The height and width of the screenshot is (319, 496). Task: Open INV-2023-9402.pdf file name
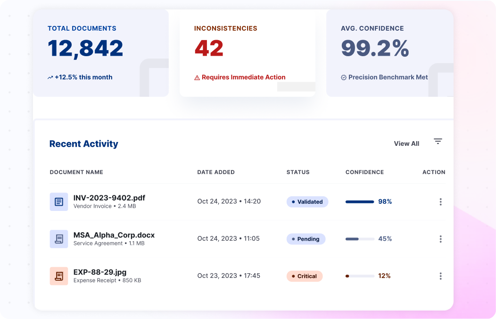tap(109, 198)
